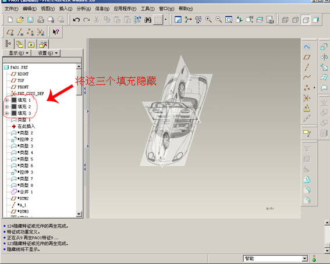Open the datum point flyout arrow

click(x=314, y=87)
